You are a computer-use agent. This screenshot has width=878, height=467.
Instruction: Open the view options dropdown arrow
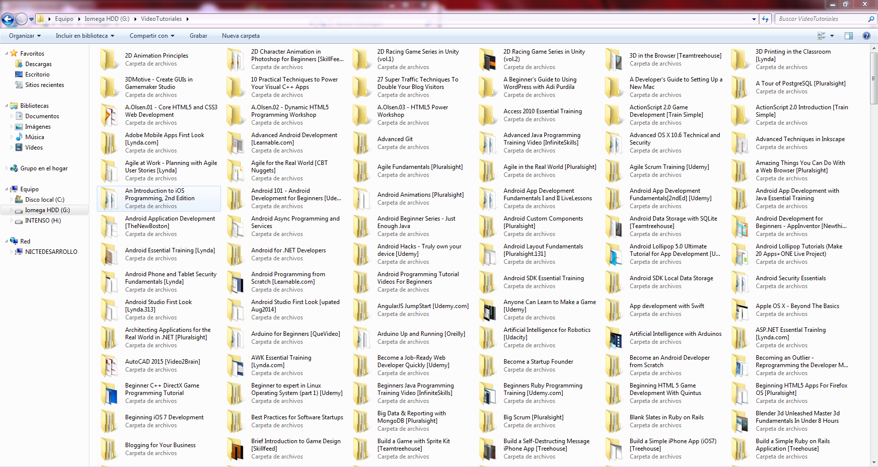point(832,36)
